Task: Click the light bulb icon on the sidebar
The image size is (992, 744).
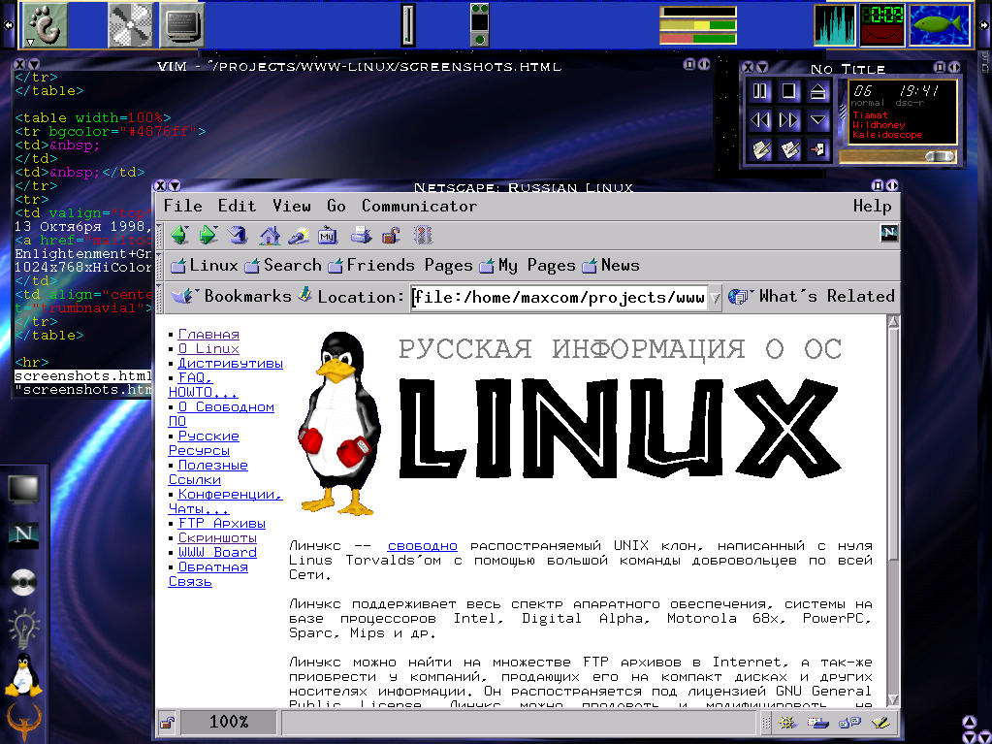Action: point(24,629)
